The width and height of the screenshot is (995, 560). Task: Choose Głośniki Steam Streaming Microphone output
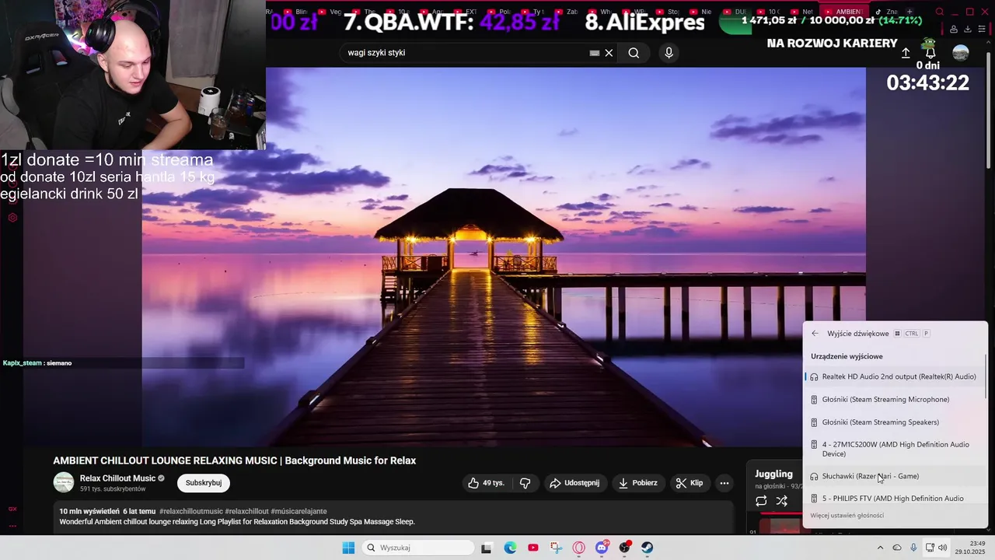pyautogui.click(x=895, y=399)
